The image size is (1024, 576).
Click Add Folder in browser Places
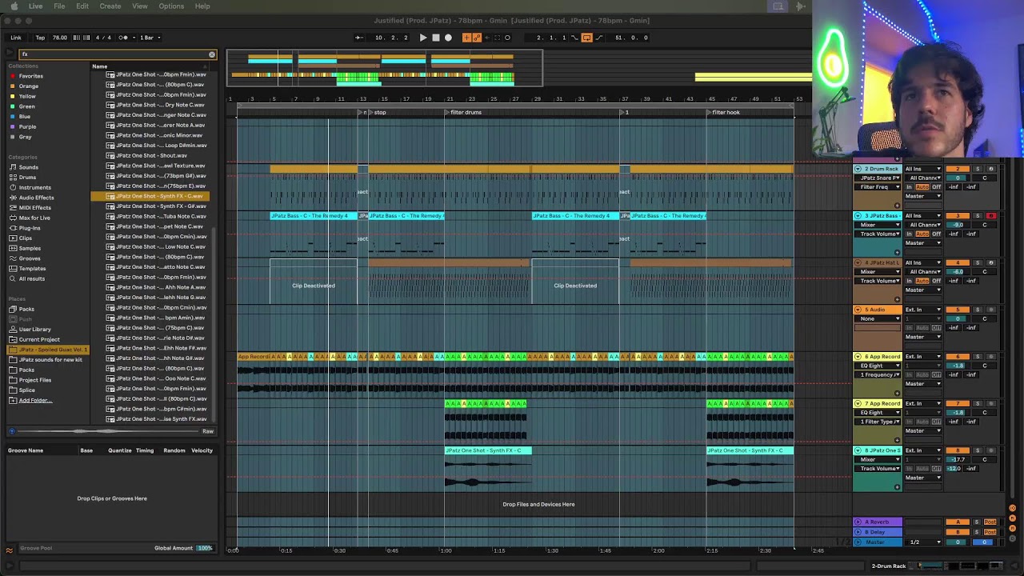point(35,400)
